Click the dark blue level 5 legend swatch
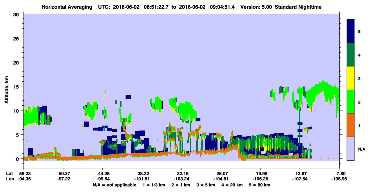The height and width of the screenshot is (193, 377). [351, 31]
